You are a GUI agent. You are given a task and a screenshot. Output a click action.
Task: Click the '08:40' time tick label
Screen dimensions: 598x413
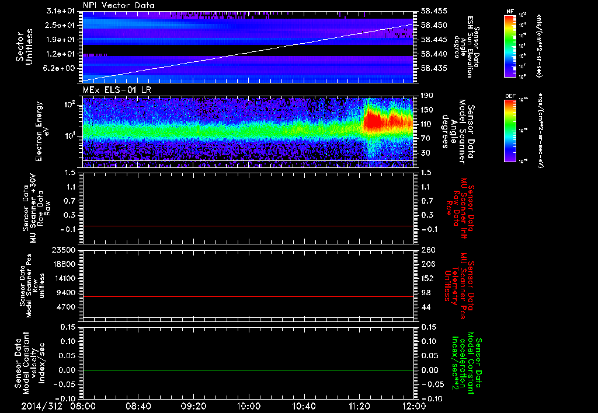click(x=138, y=406)
